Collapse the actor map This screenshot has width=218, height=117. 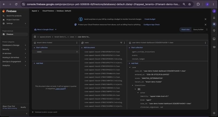coord(138,92)
